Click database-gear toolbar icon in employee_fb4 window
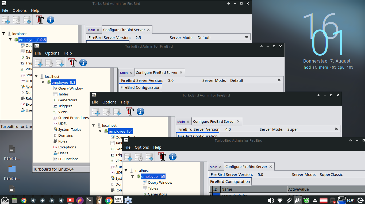This screenshot has width=365, height=204. (x=106, y=111)
